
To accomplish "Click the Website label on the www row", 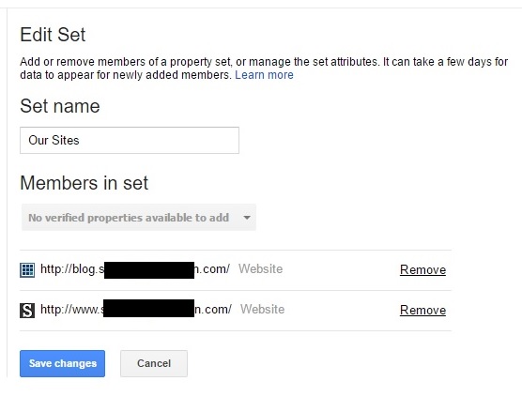I will [263, 309].
